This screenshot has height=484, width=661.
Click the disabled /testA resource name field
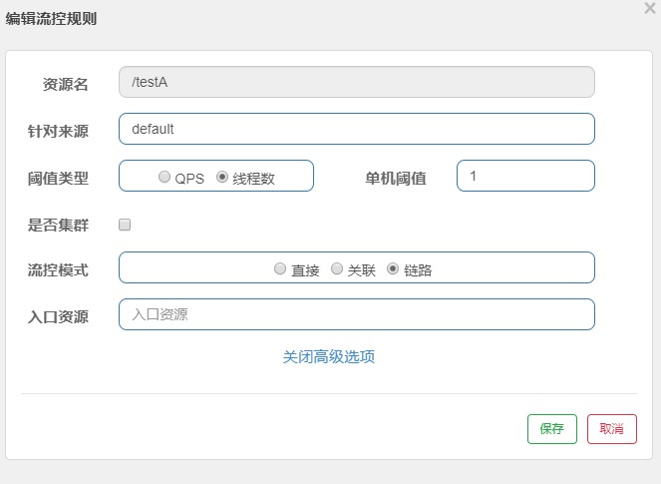click(357, 82)
